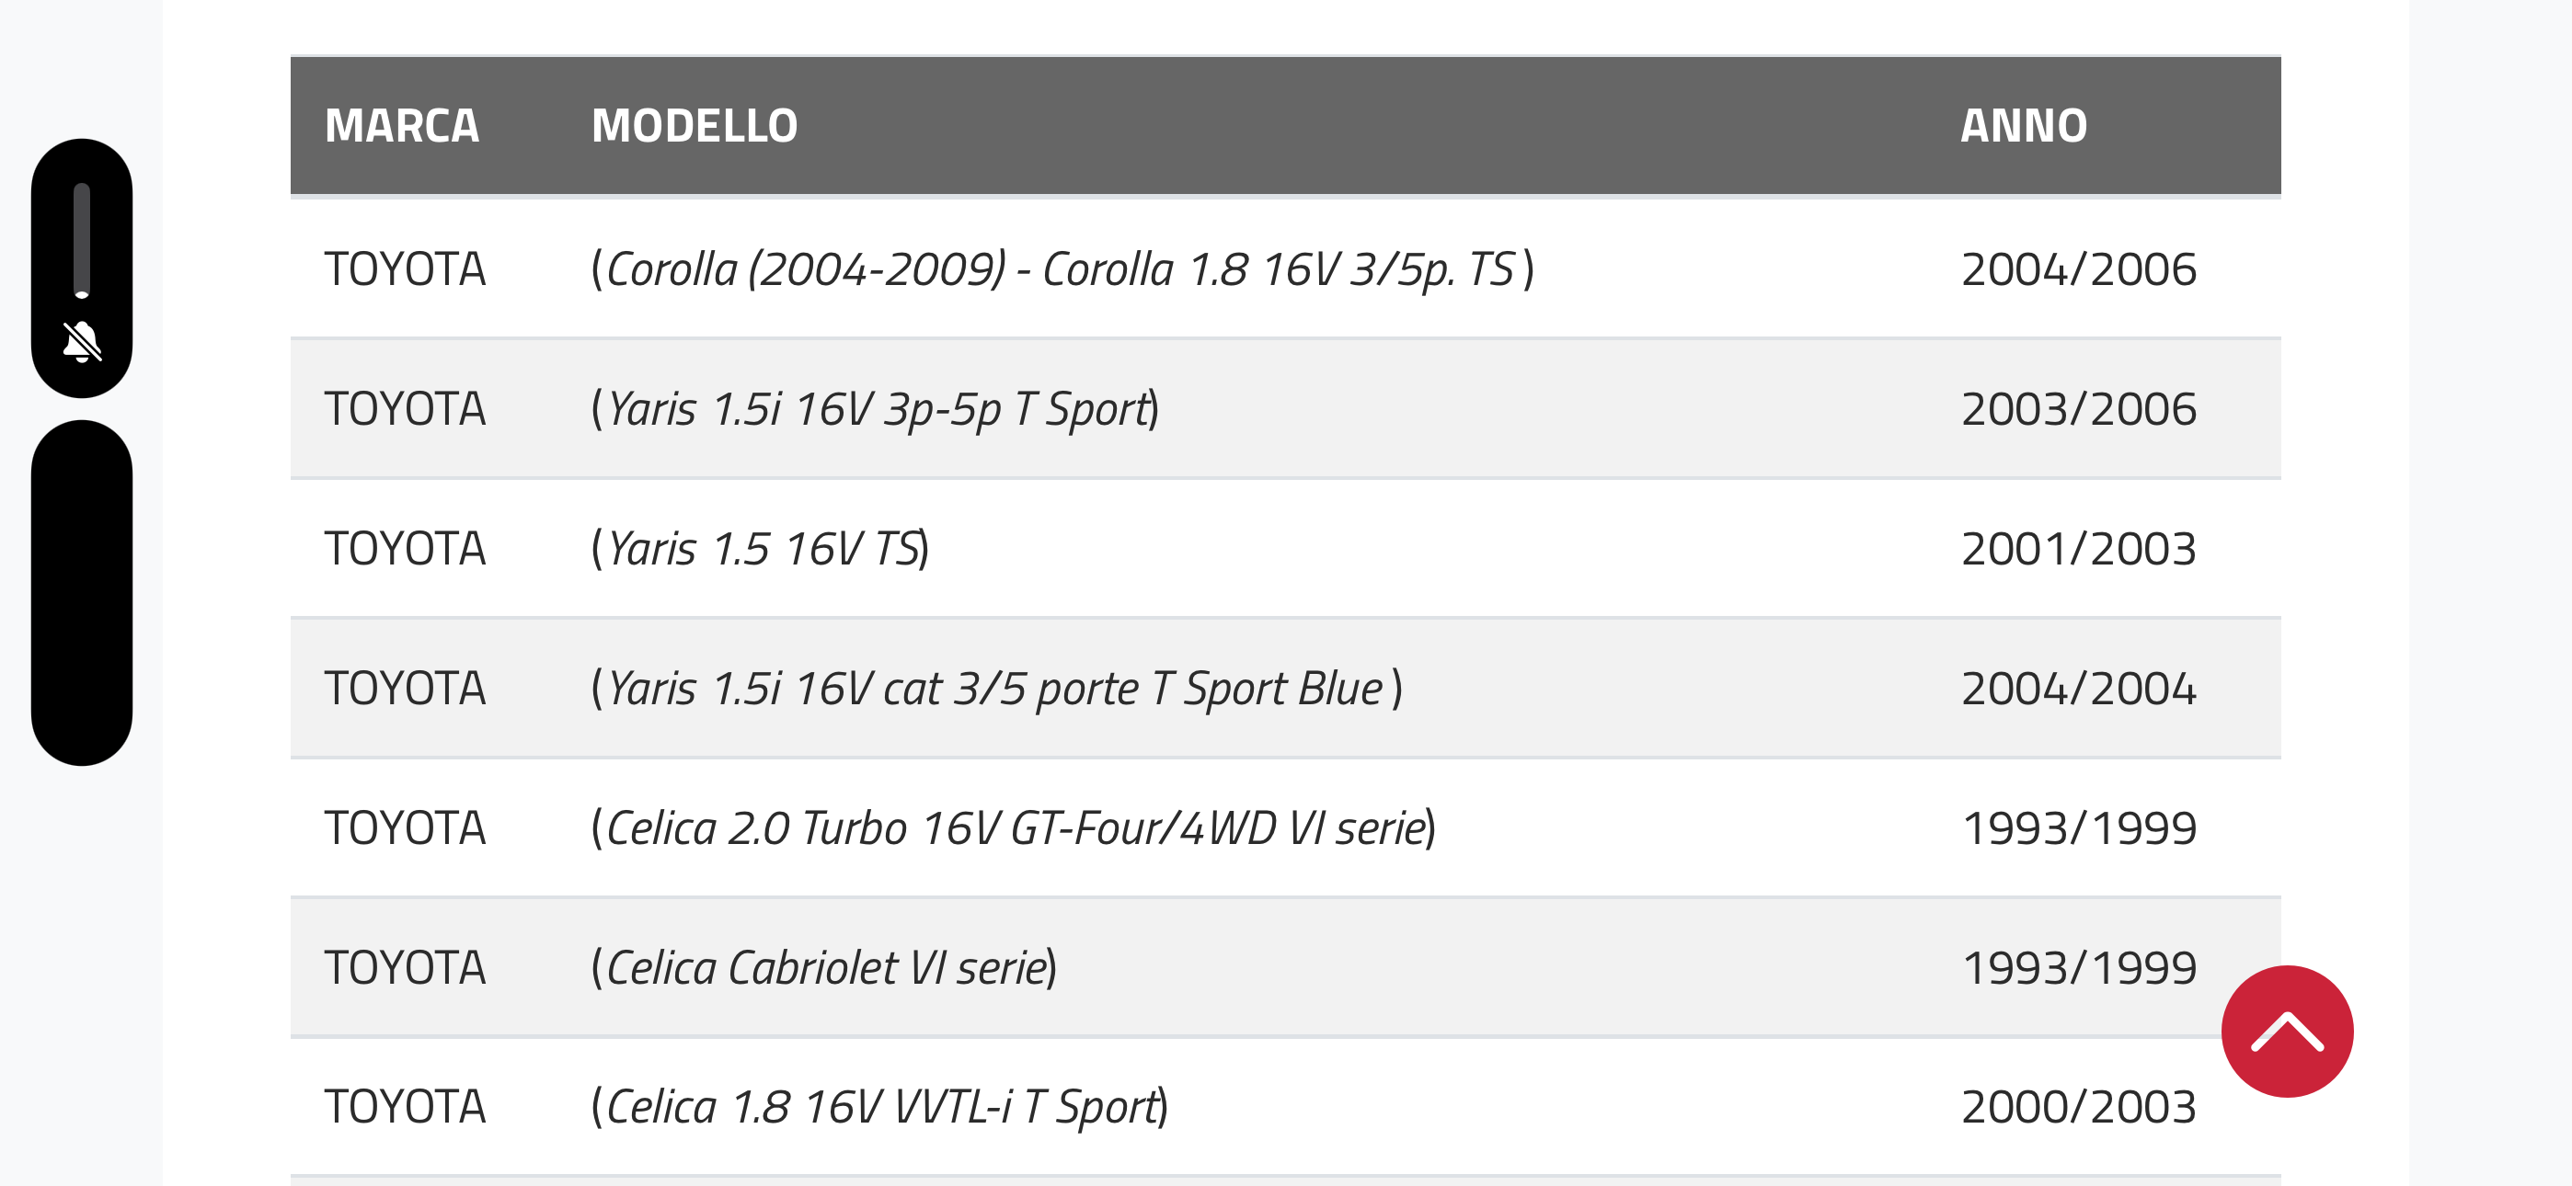This screenshot has width=2572, height=1186.
Task: Tap the black pill panel below volume
Action: (82, 593)
